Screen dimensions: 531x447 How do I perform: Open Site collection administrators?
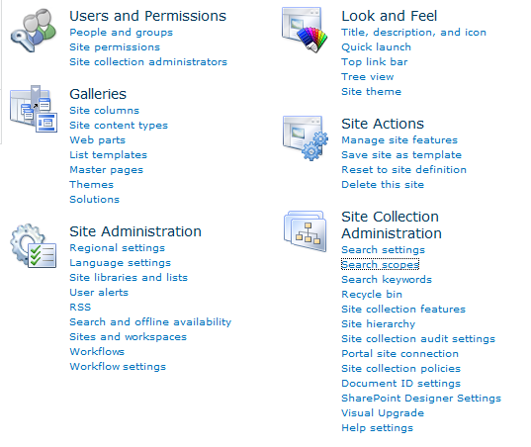(x=148, y=62)
